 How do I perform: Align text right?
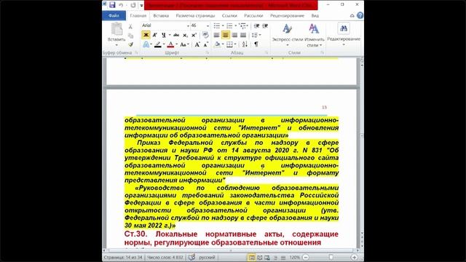click(234, 35)
